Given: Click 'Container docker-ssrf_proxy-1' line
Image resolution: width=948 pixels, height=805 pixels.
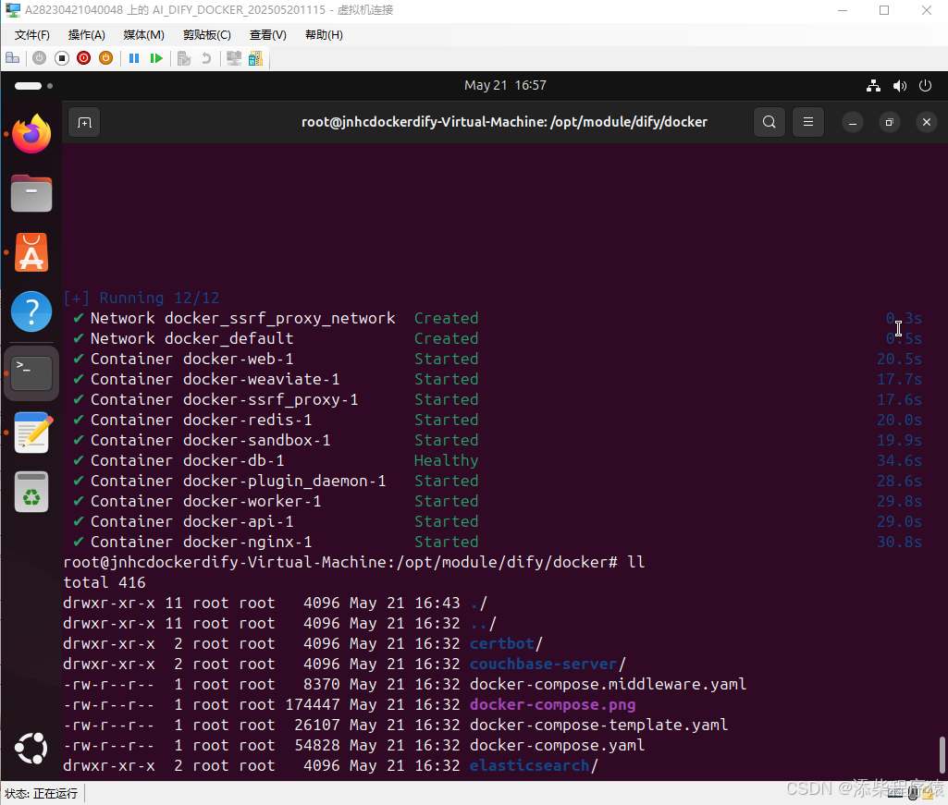Looking at the screenshot, I should (x=224, y=399).
